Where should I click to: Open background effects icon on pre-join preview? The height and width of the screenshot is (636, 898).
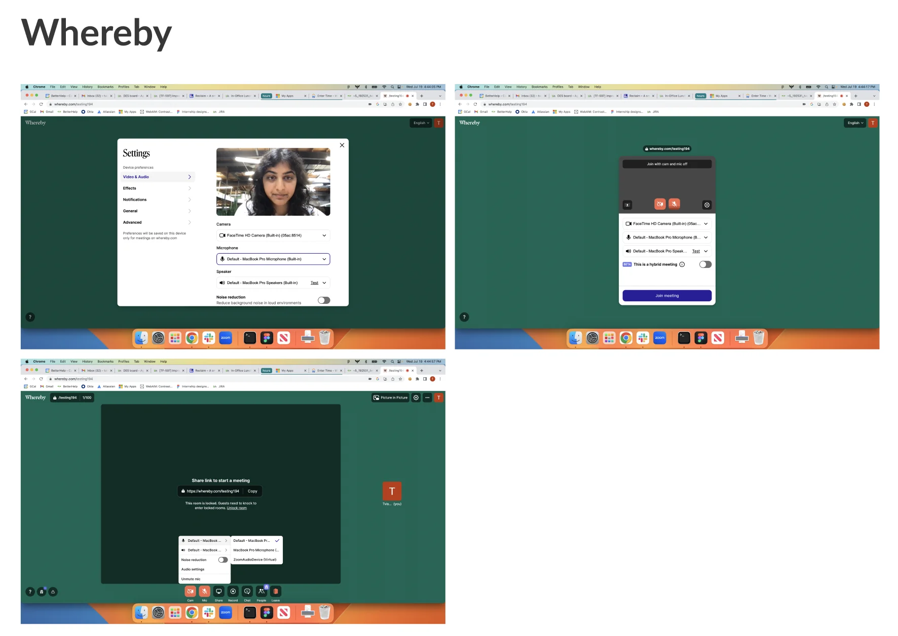click(627, 205)
